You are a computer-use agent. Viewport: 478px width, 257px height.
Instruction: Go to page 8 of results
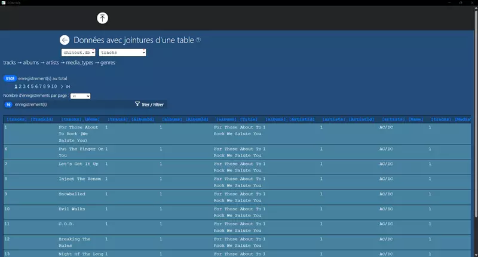pos(44,87)
